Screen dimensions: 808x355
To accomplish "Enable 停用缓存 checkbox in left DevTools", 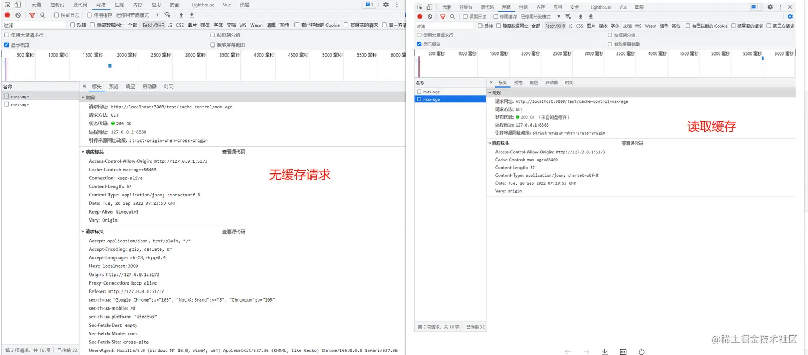I will coord(89,15).
